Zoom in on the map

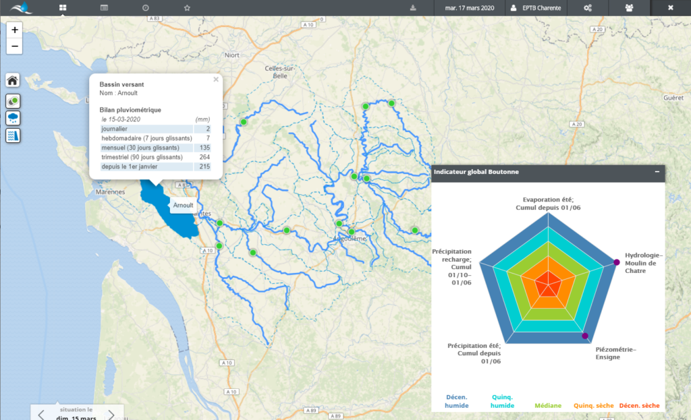[x=15, y=30]
